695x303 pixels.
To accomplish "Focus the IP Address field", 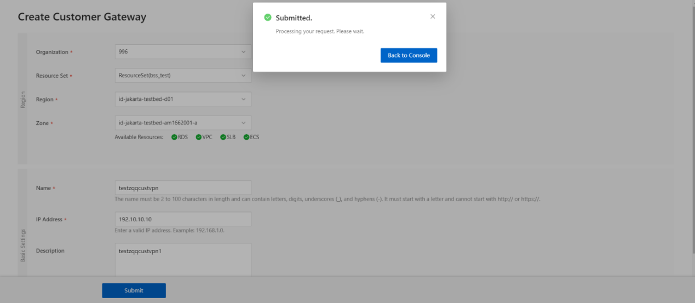I will (x=183, y=219).
